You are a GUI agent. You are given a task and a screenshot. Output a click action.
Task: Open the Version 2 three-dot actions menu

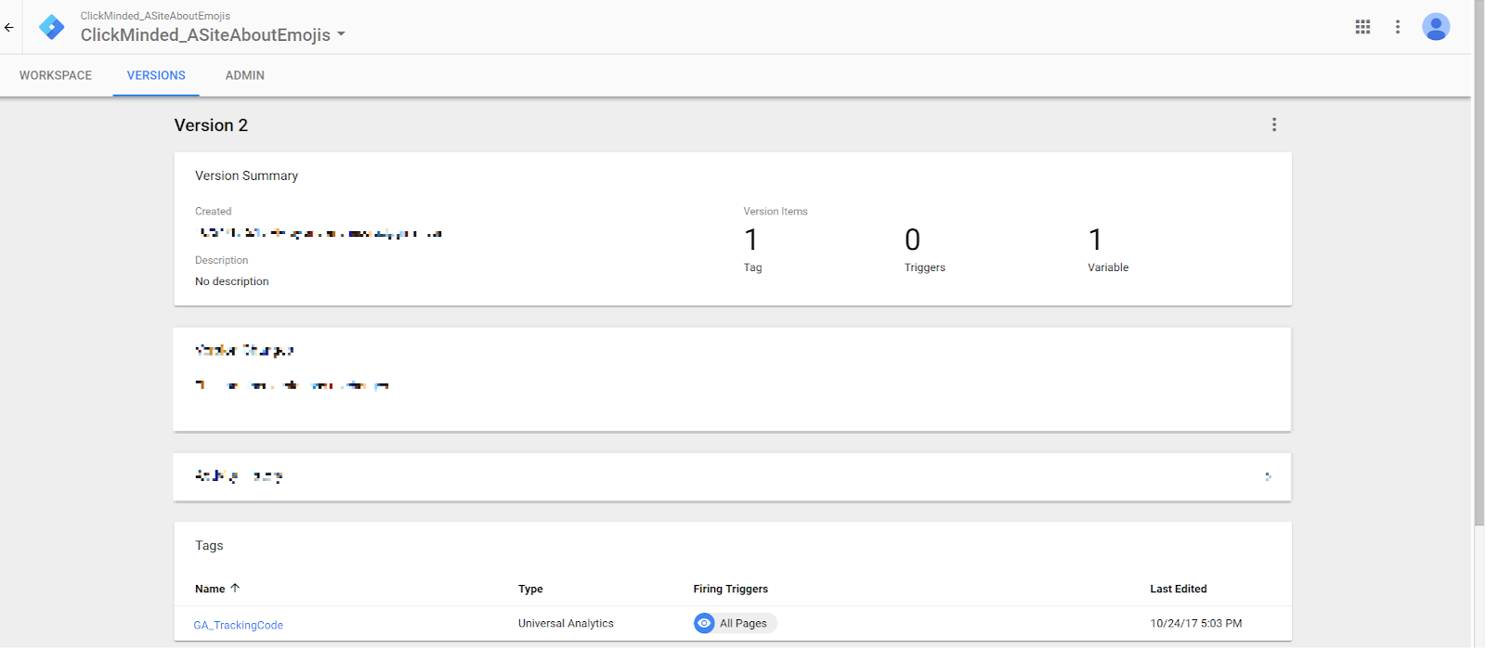coord(1274,124)
